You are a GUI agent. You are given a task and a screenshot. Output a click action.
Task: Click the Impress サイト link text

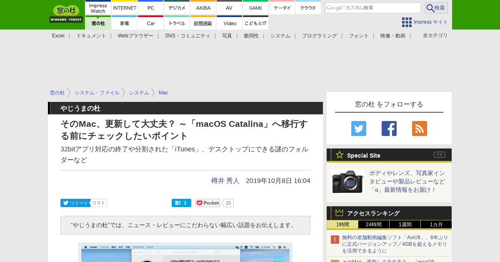(431, 22)
